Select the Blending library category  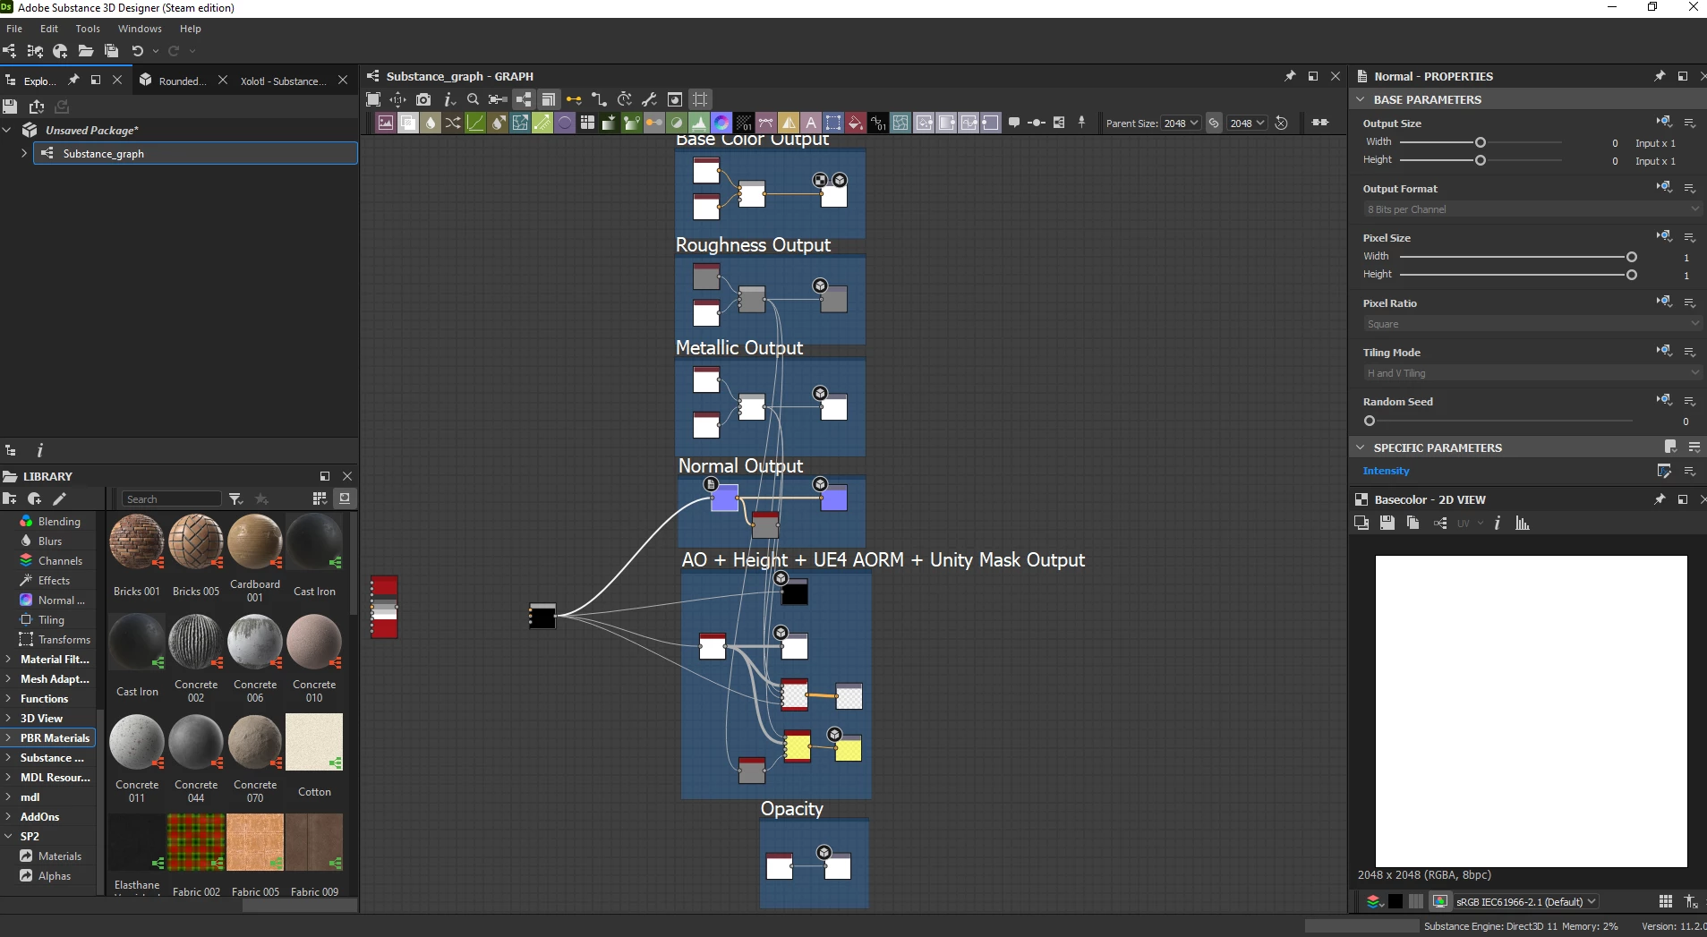coord(59,522)
